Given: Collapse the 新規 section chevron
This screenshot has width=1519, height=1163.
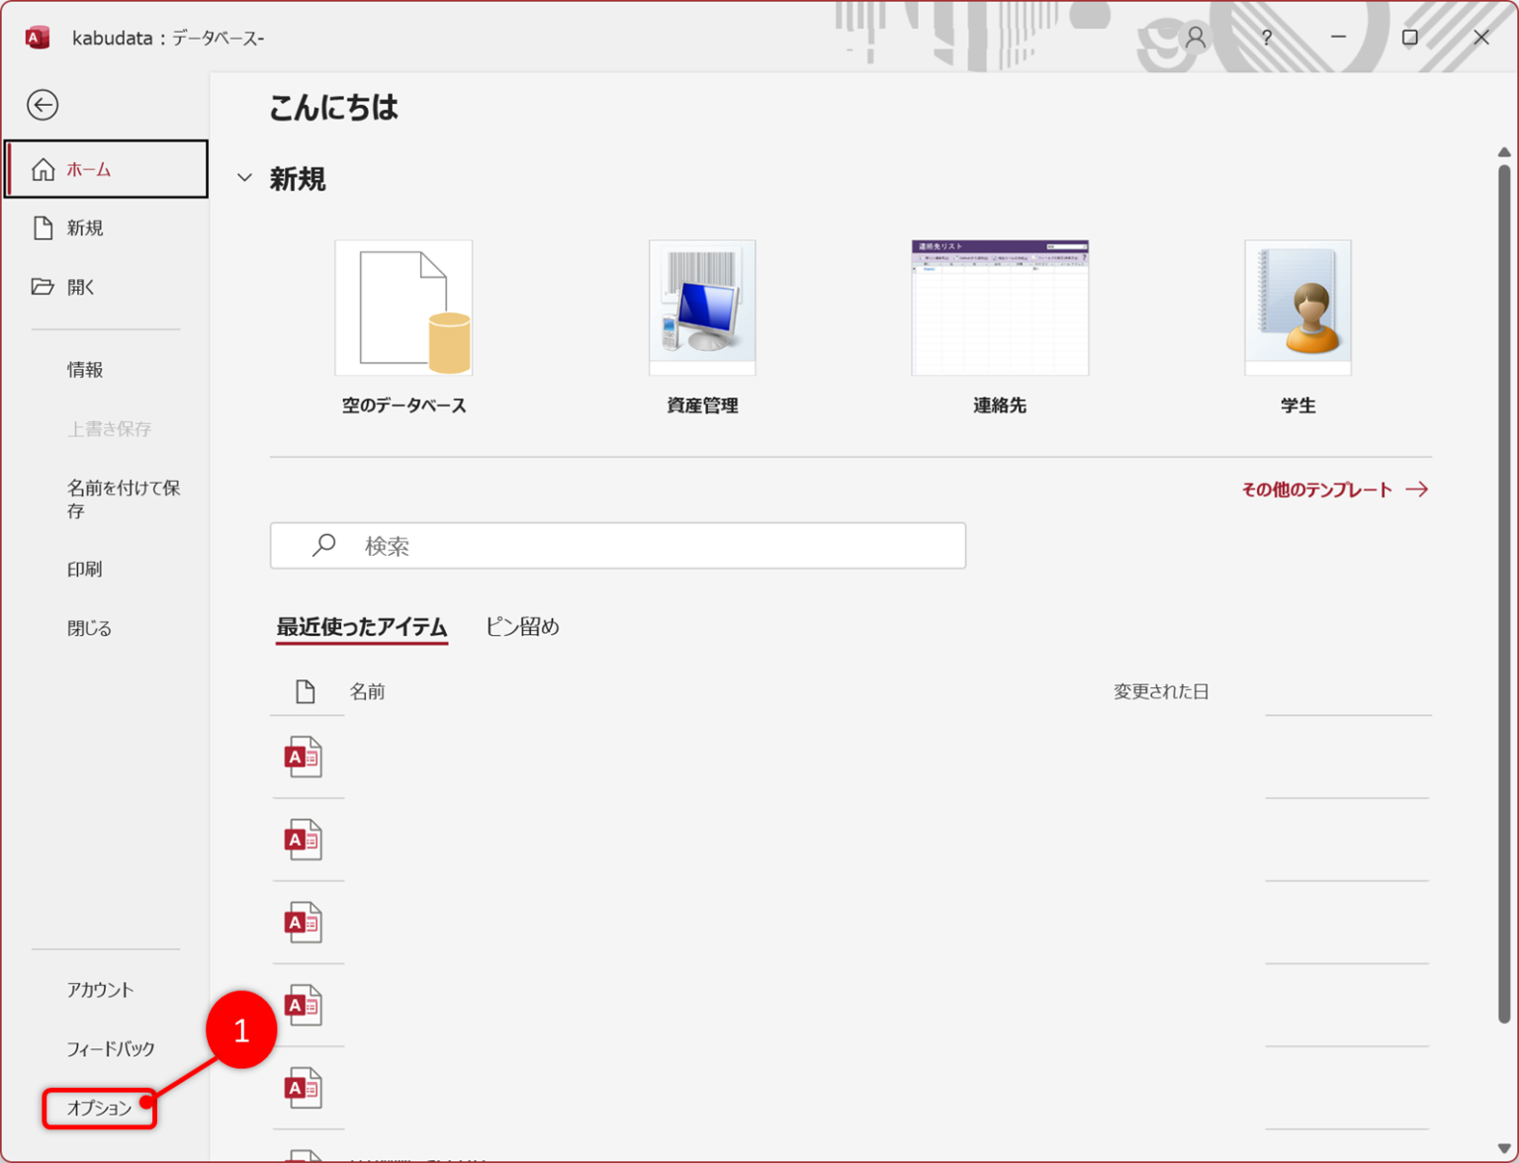Looking at the screenshot, I should [x=244, y=178].
